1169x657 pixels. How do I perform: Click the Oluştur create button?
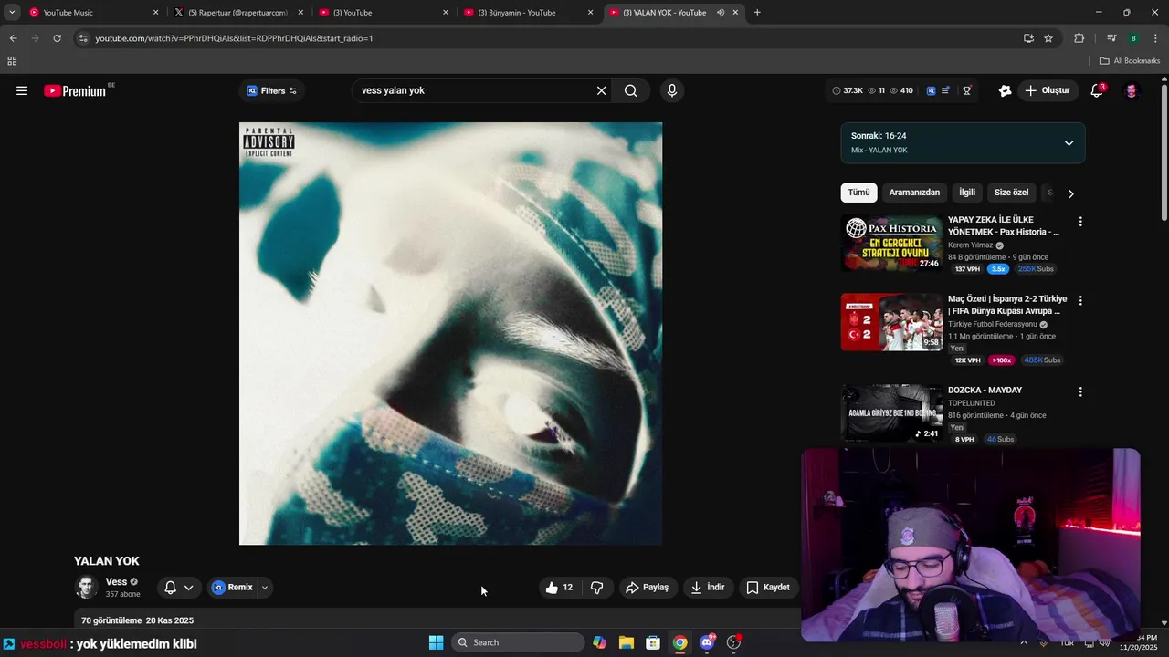pyautogui.click(x=1048, y=90)
